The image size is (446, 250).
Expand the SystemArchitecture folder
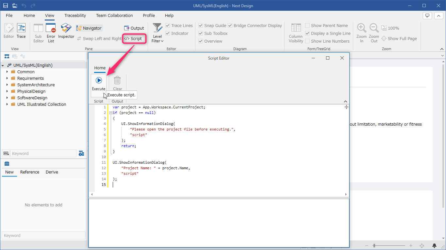[x=7, y=85]
